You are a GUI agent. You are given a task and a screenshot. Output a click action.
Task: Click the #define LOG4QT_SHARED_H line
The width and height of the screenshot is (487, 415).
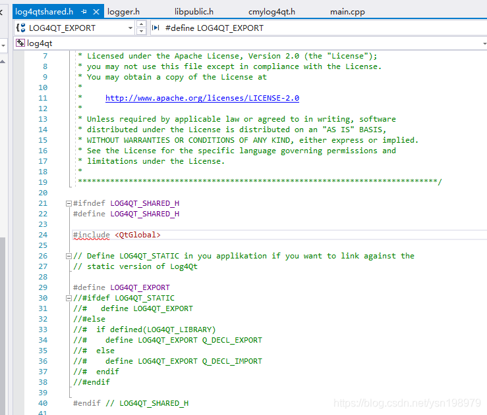pyautogui.click(x=126, y=214)
